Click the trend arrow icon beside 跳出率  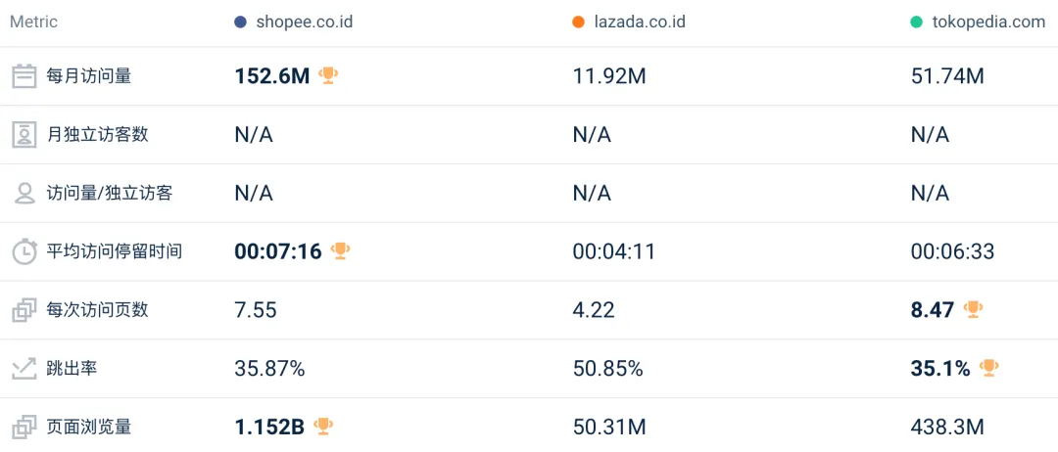24,369
